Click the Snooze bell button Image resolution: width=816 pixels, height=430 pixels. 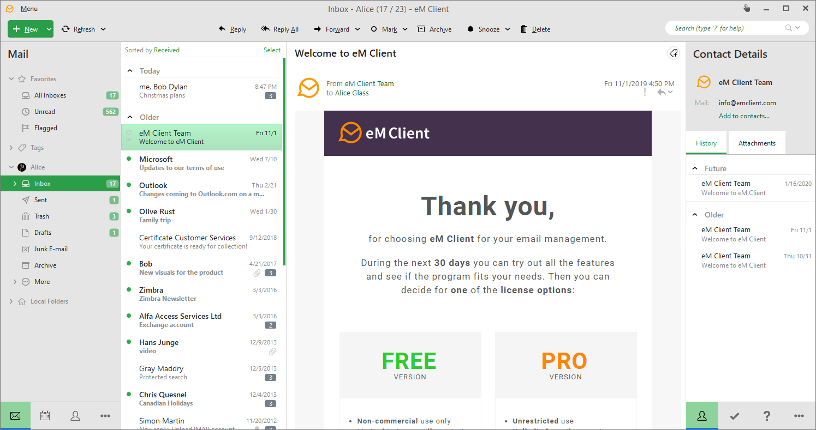(x=483, y=29)
